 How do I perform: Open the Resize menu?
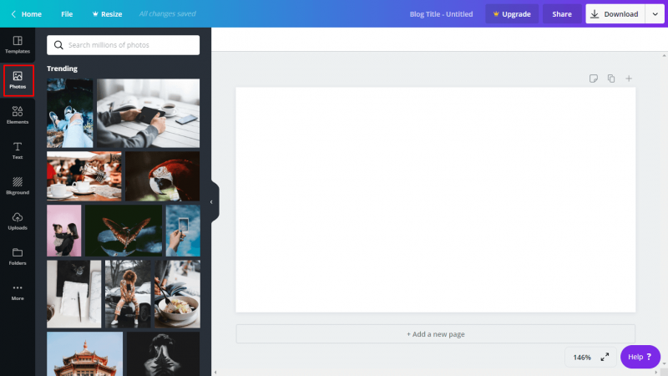point(105,14)
